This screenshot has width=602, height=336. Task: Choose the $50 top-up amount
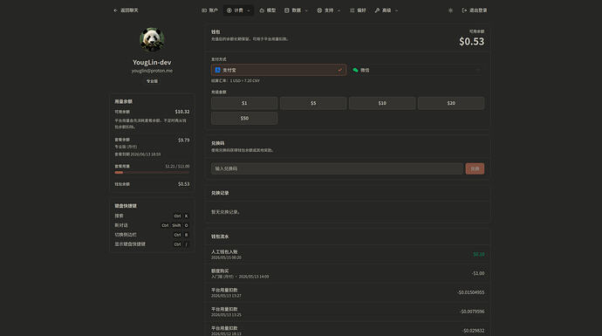coord(244,118)
